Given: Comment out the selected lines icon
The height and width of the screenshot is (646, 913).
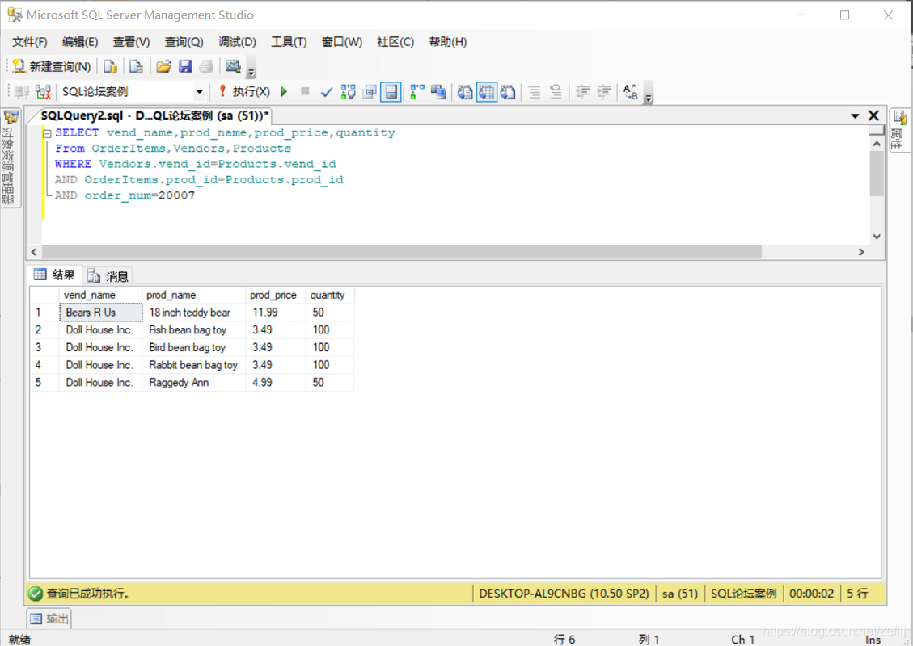Looking at the screenshot, I should (x=535, y=92).
